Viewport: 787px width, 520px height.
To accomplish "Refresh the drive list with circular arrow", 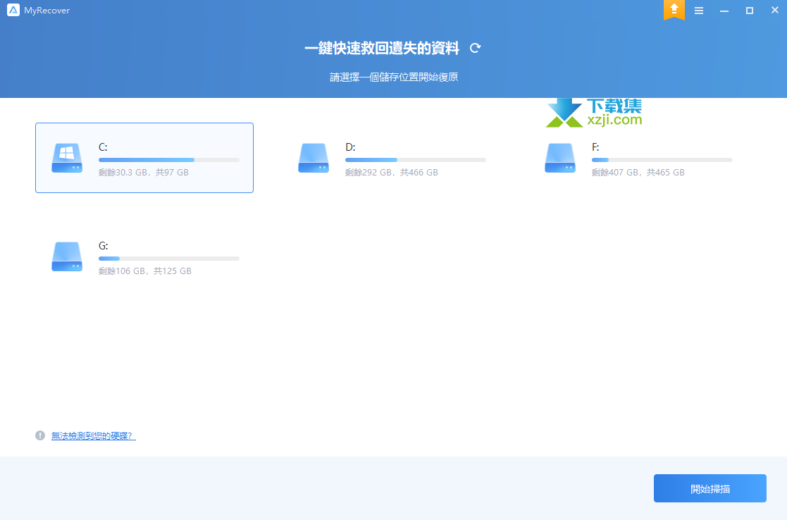I will 476,48.
